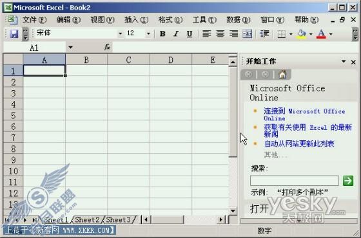Select column A header
361x238 pixels.
pos(44,60)
